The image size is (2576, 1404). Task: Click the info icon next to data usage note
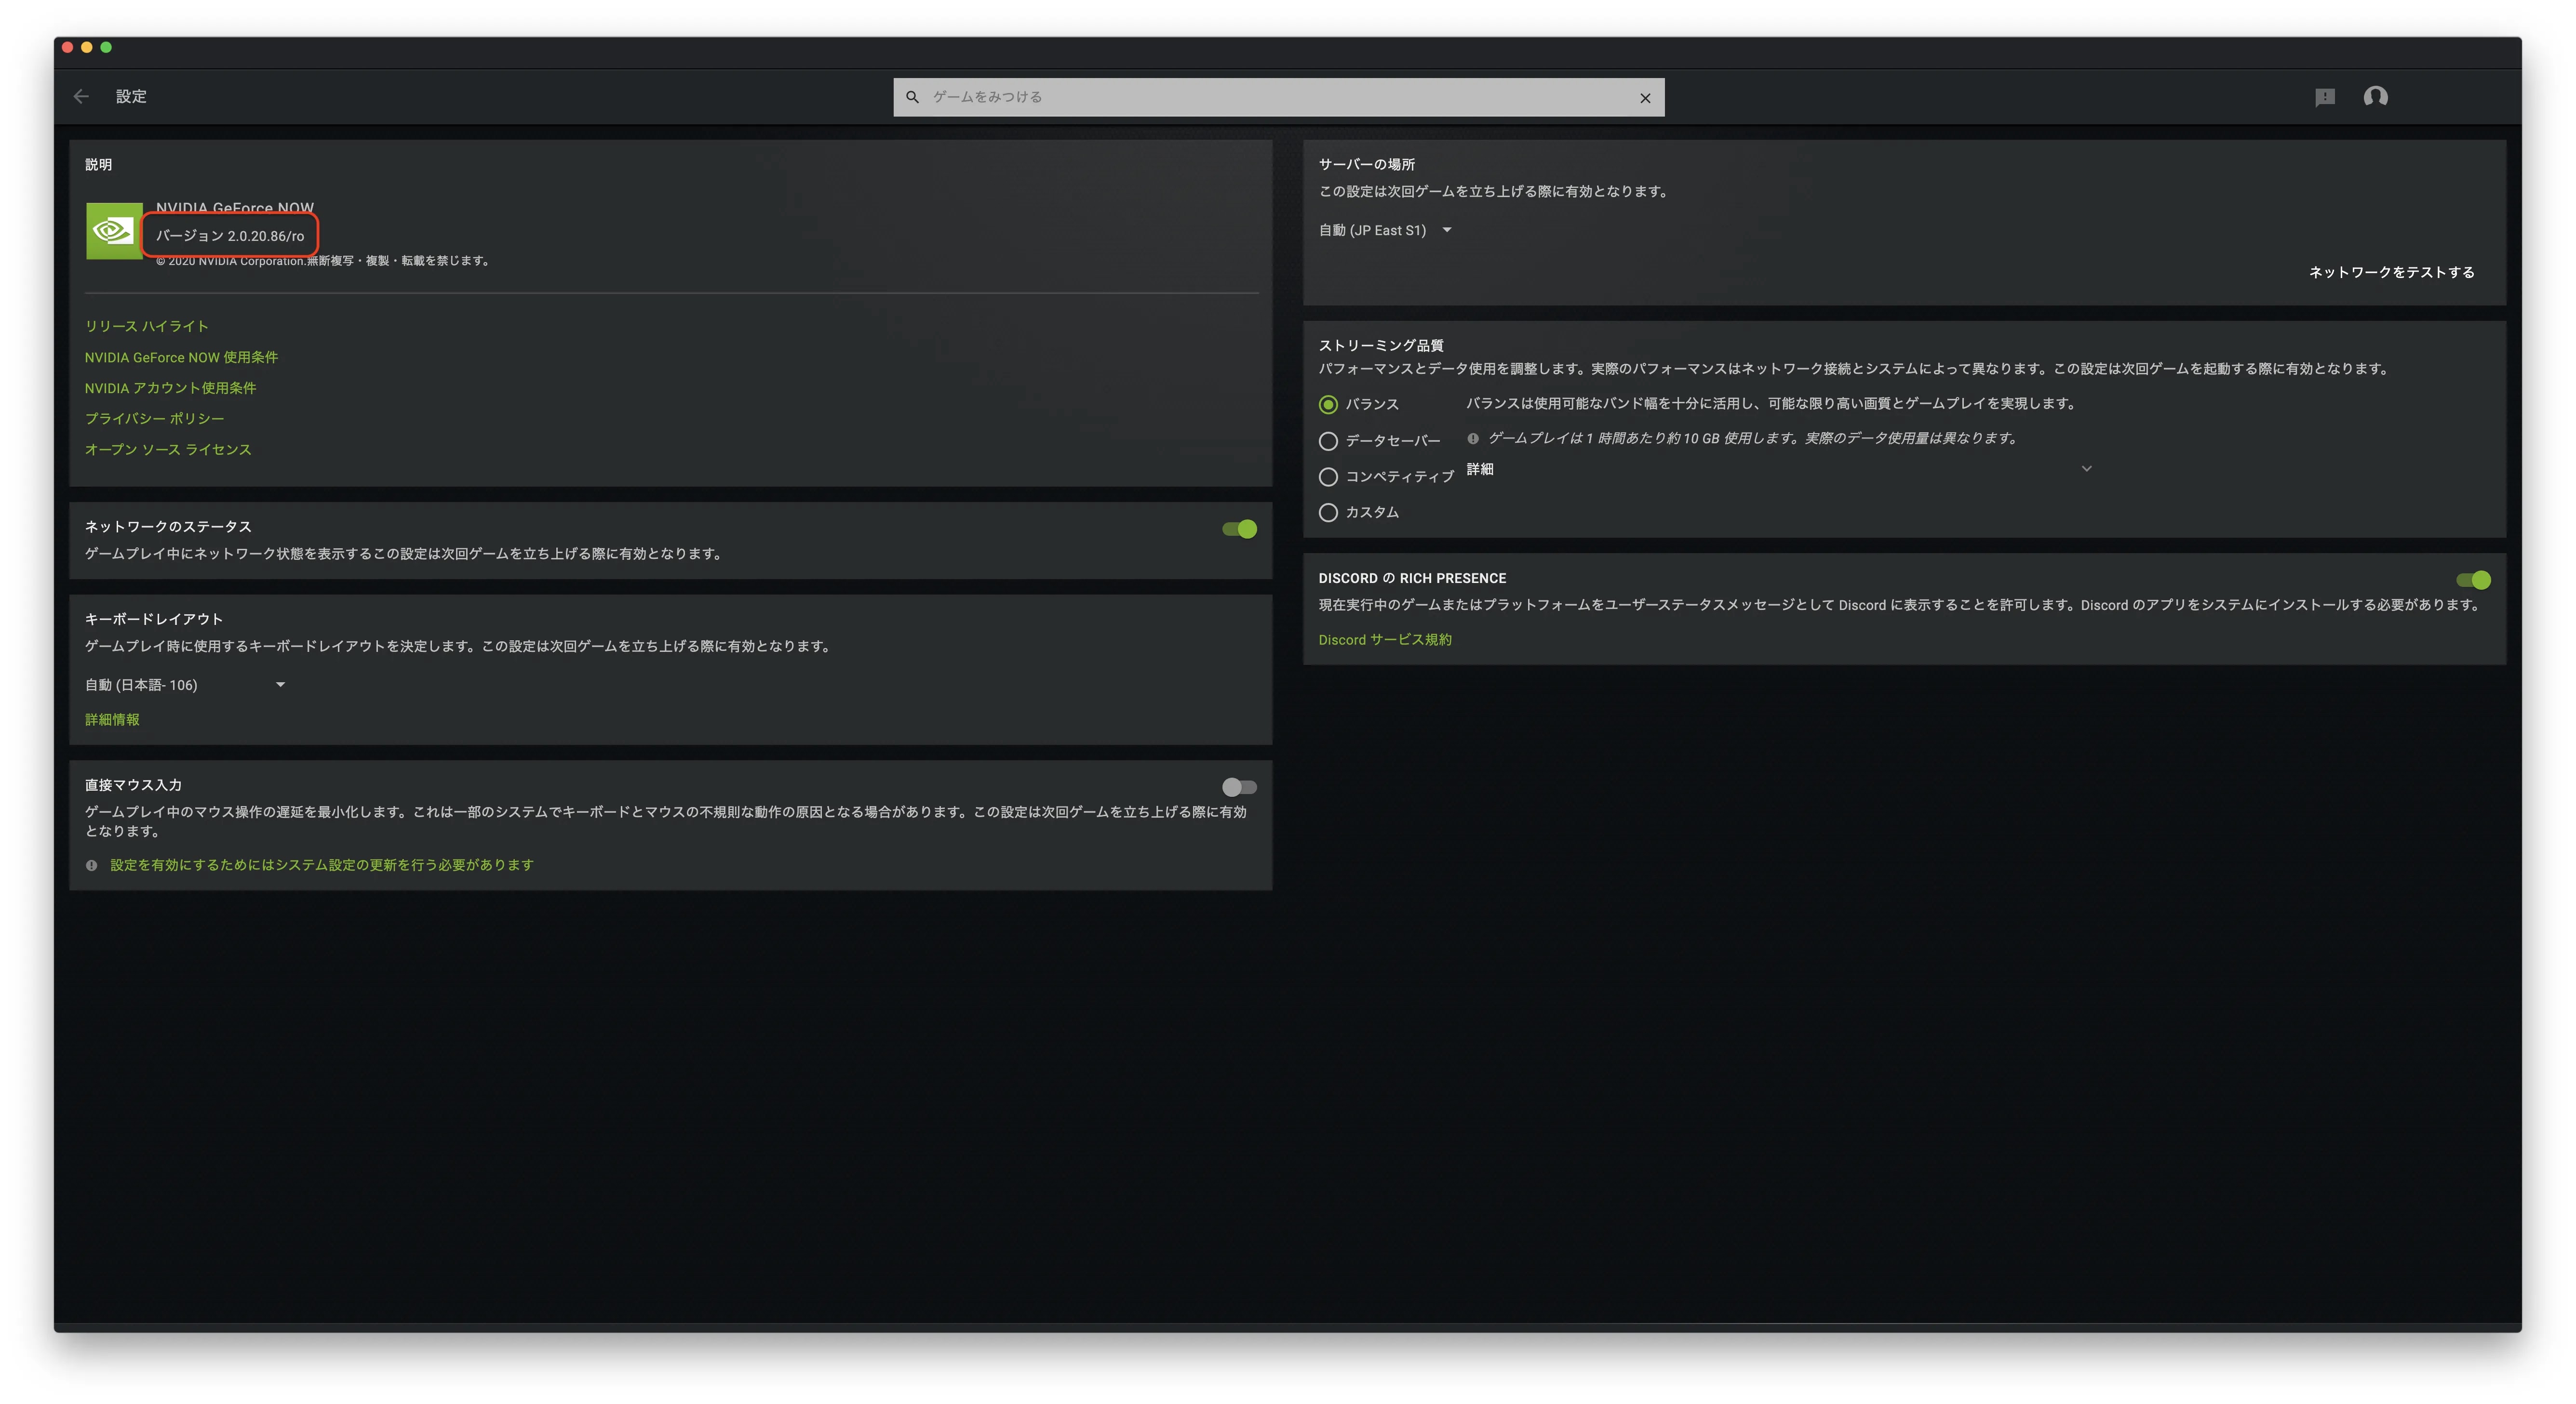1473,437
